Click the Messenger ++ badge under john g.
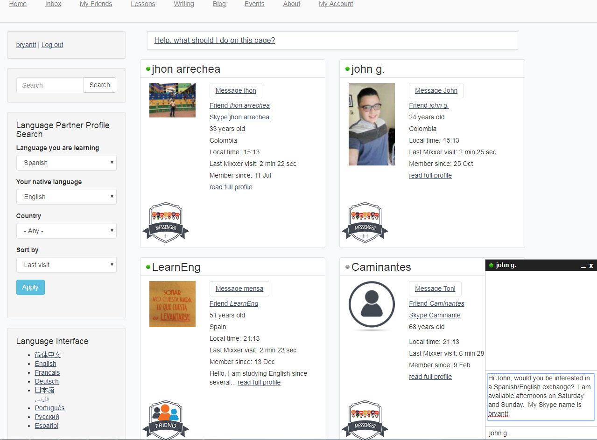Image resolution: width=597 pixels, height=440 pixels. pos(365,222)
